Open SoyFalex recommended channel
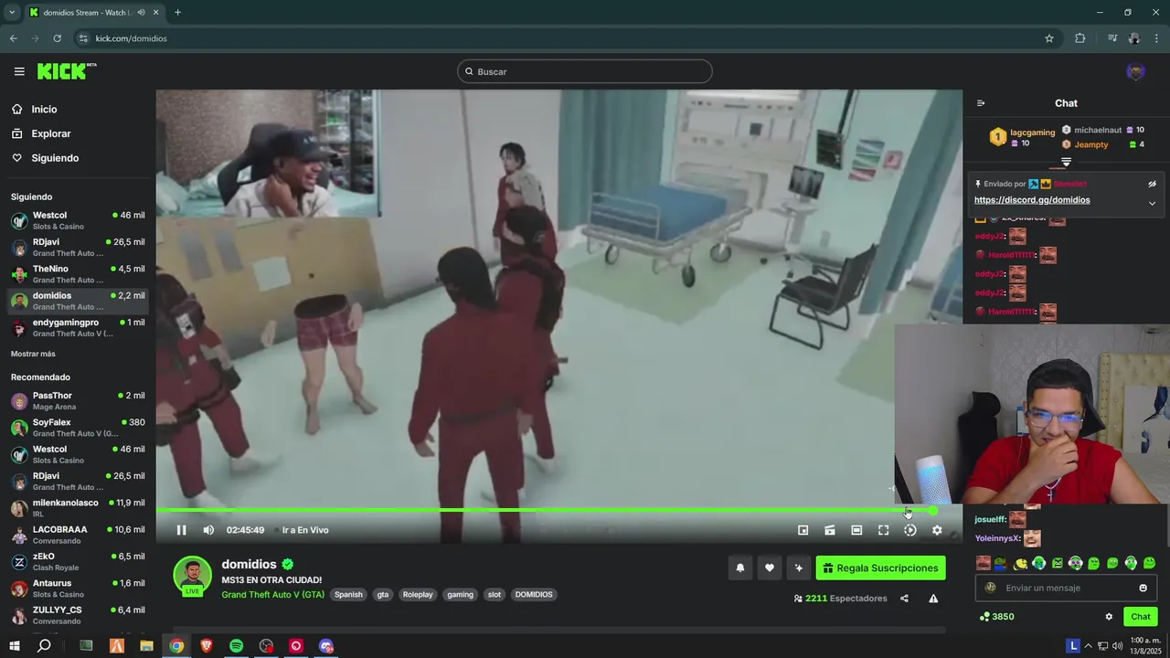 (x=77, y=428)
